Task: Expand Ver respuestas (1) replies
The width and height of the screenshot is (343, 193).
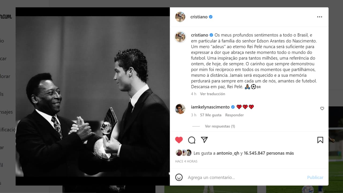Action: 220,126
